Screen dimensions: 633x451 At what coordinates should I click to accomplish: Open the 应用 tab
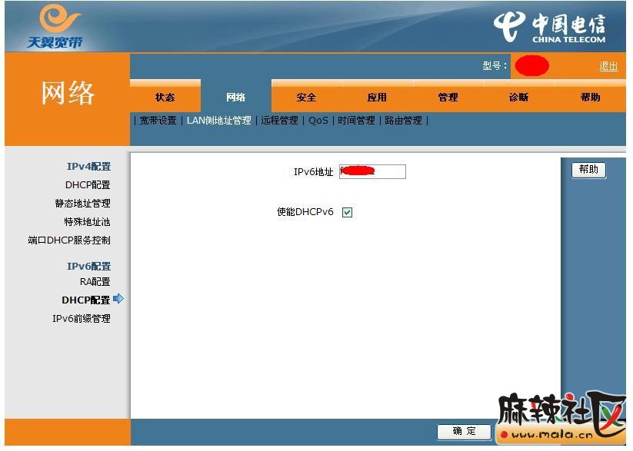coord(377,98)
